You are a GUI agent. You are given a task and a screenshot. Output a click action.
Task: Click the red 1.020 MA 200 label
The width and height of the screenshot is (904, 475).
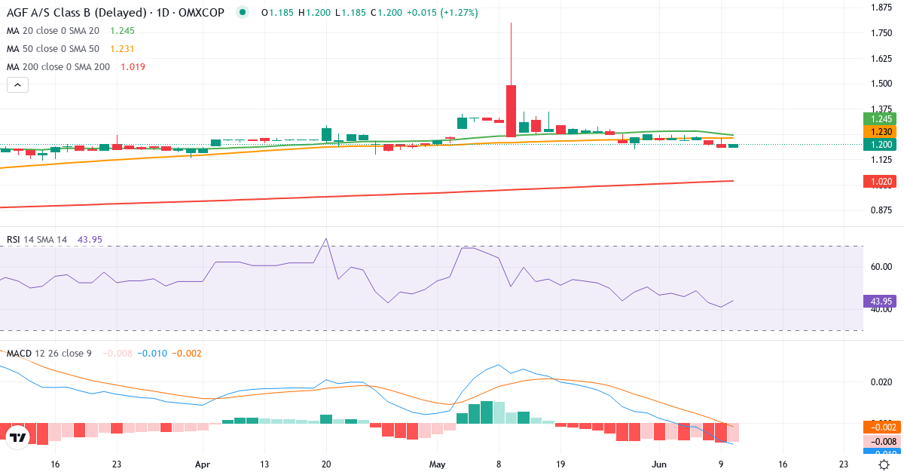point(881,181)
